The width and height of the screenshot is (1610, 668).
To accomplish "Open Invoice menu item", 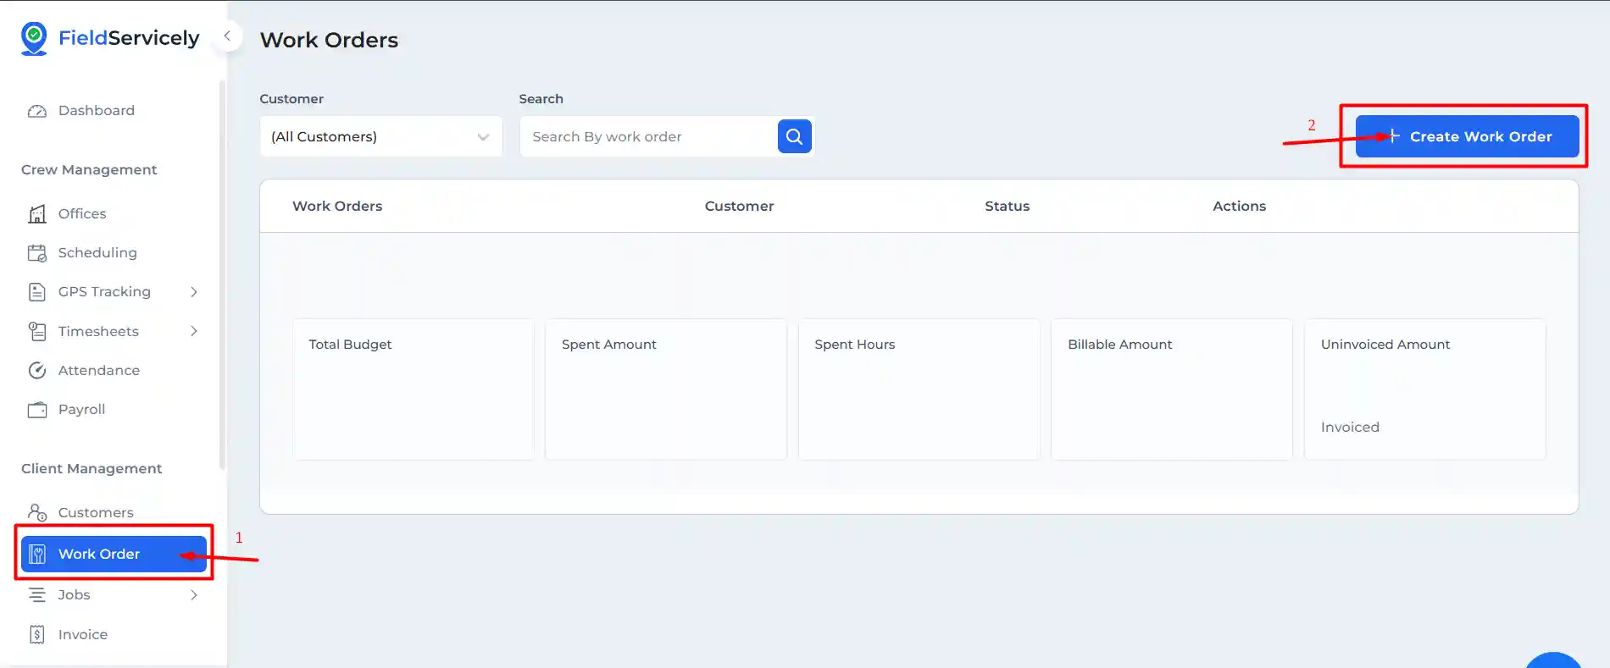I will click(x=83, y=634).
